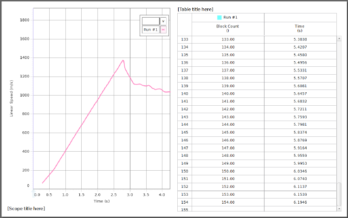Select table row number 140
This screenshot has width=348, height=218.
point(185,94)
